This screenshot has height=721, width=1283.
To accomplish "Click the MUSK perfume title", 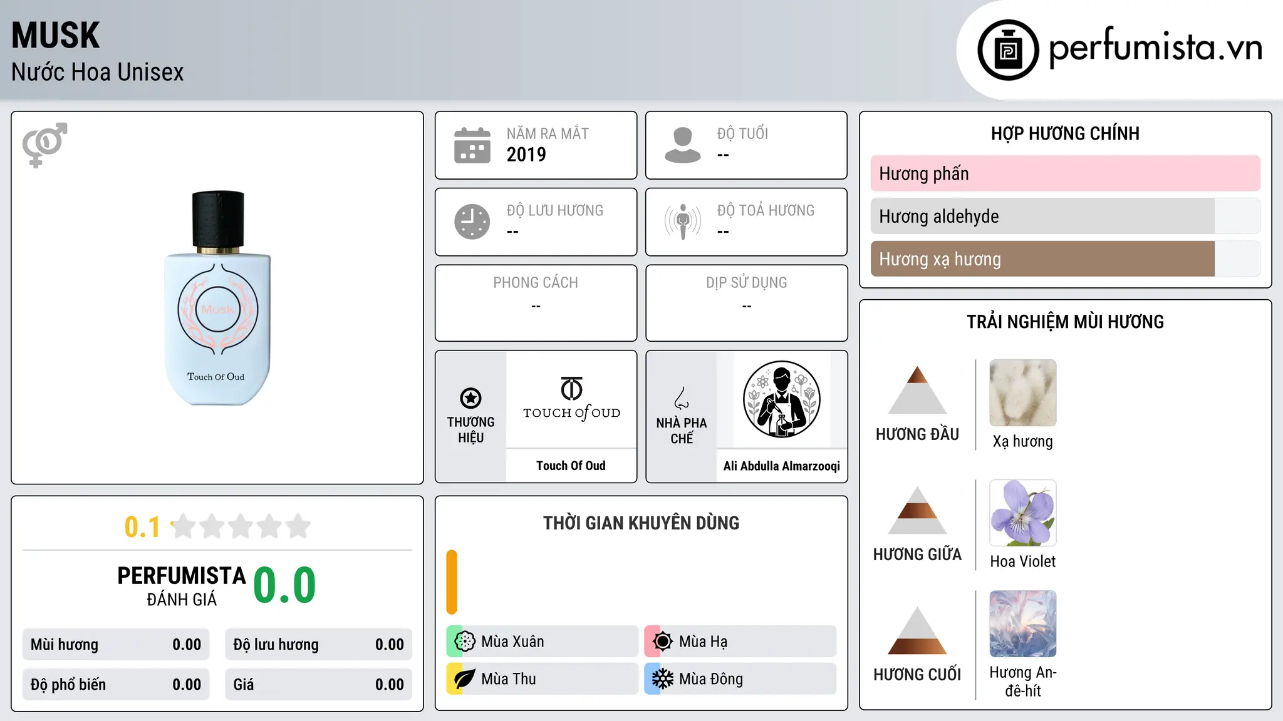I will (x=56, y=35).
